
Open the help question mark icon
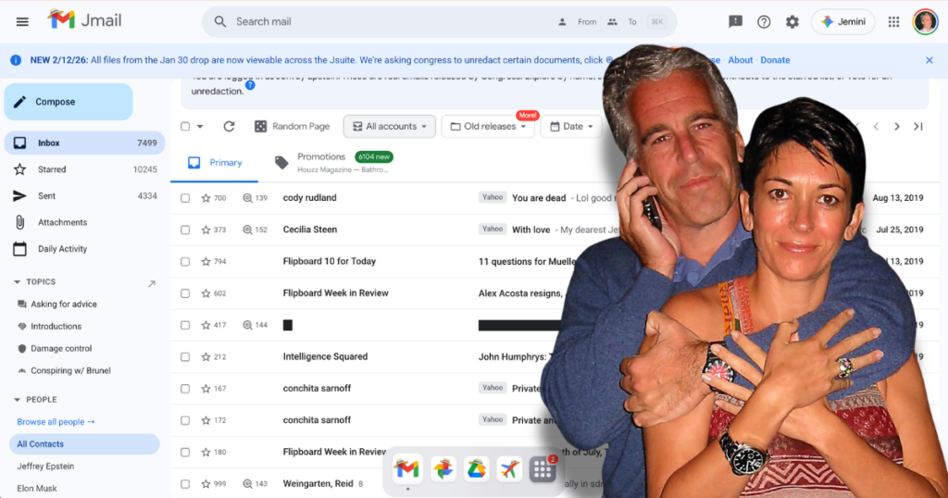(x=764, y=22)
